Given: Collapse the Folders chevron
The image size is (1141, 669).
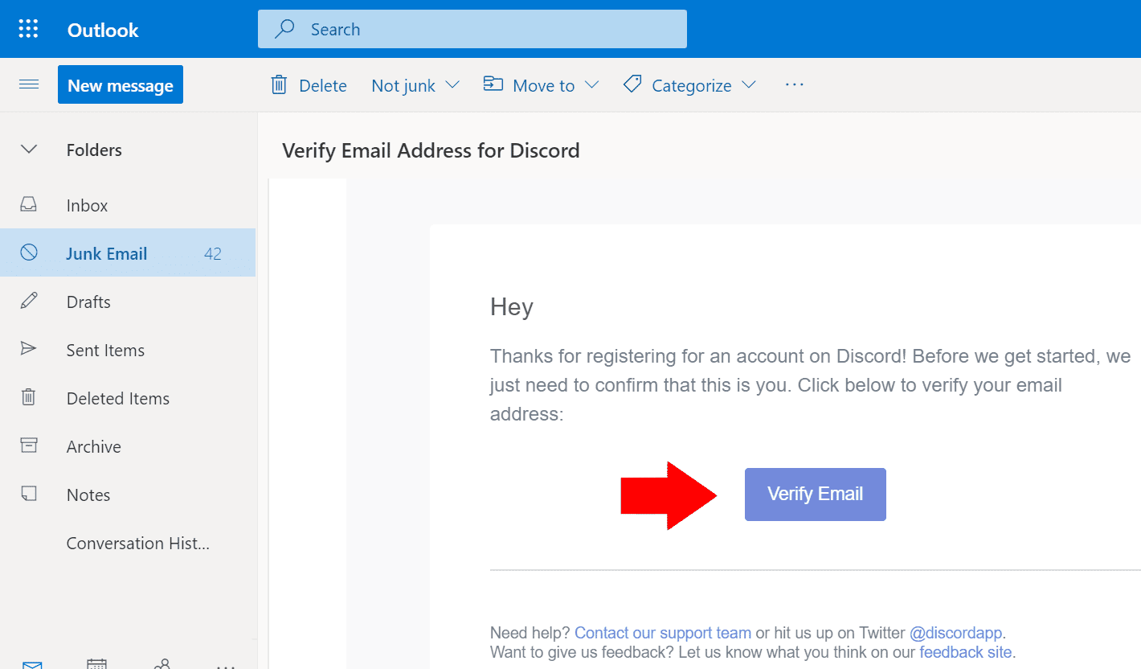Looking at the screenshot, I should (29, 150).
